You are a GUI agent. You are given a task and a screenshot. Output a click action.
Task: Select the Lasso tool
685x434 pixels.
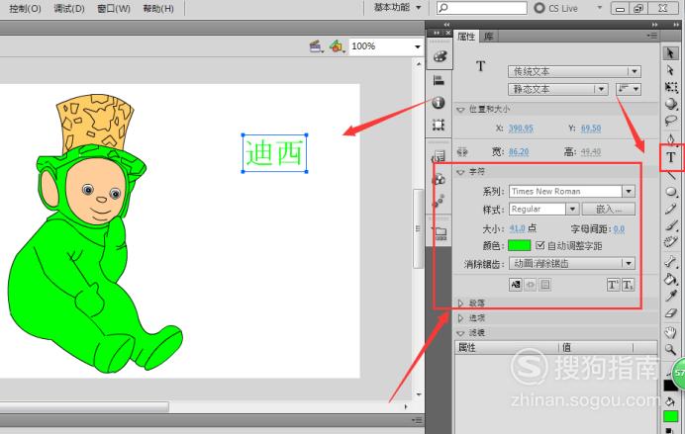click(670, 121)
